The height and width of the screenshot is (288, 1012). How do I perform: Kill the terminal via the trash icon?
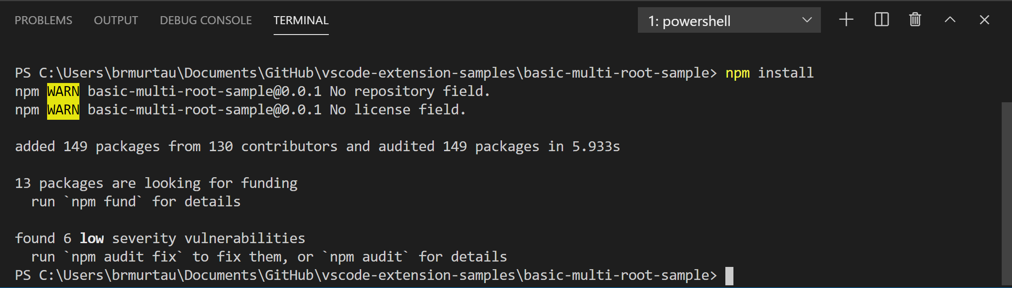pos(915,20)
